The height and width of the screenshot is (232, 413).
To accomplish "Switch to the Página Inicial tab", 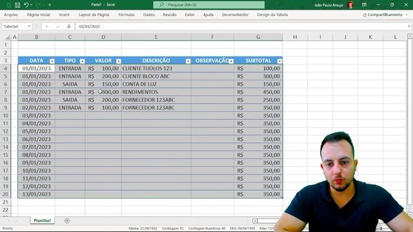I will click(x=39, y=15).
